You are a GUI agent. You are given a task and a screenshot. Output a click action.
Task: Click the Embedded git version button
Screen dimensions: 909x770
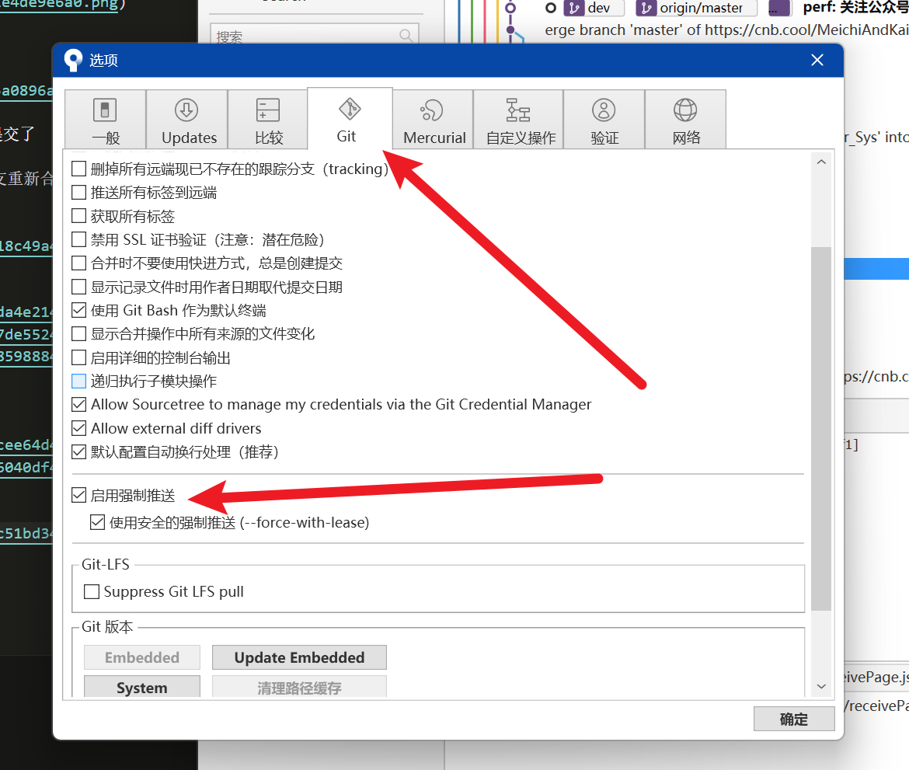142,657
